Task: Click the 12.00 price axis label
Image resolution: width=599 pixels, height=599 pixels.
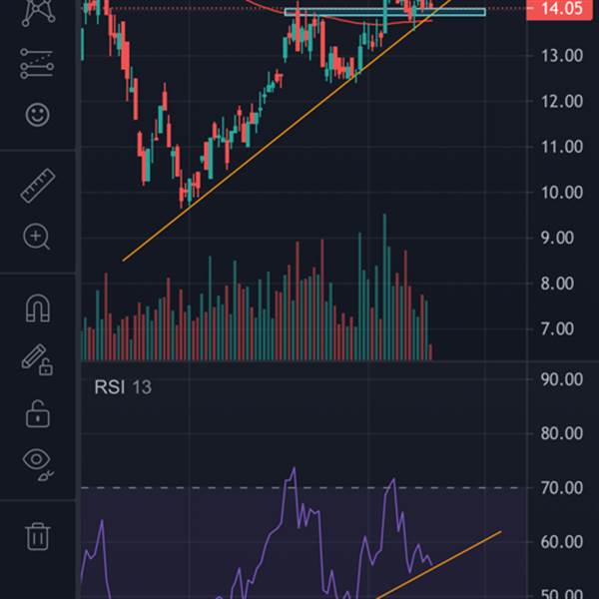Action: click(561, 101)
